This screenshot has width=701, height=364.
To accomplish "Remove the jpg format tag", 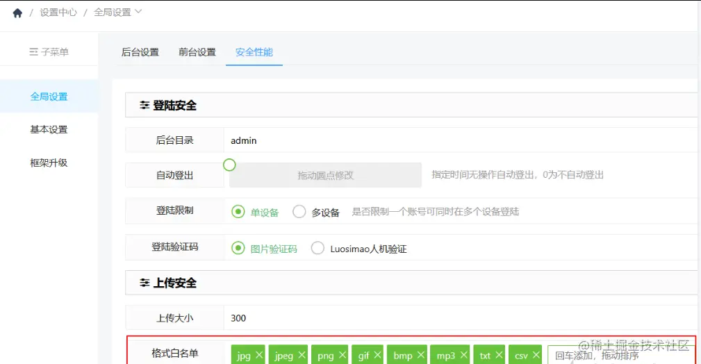I will (x=259, y=354).
